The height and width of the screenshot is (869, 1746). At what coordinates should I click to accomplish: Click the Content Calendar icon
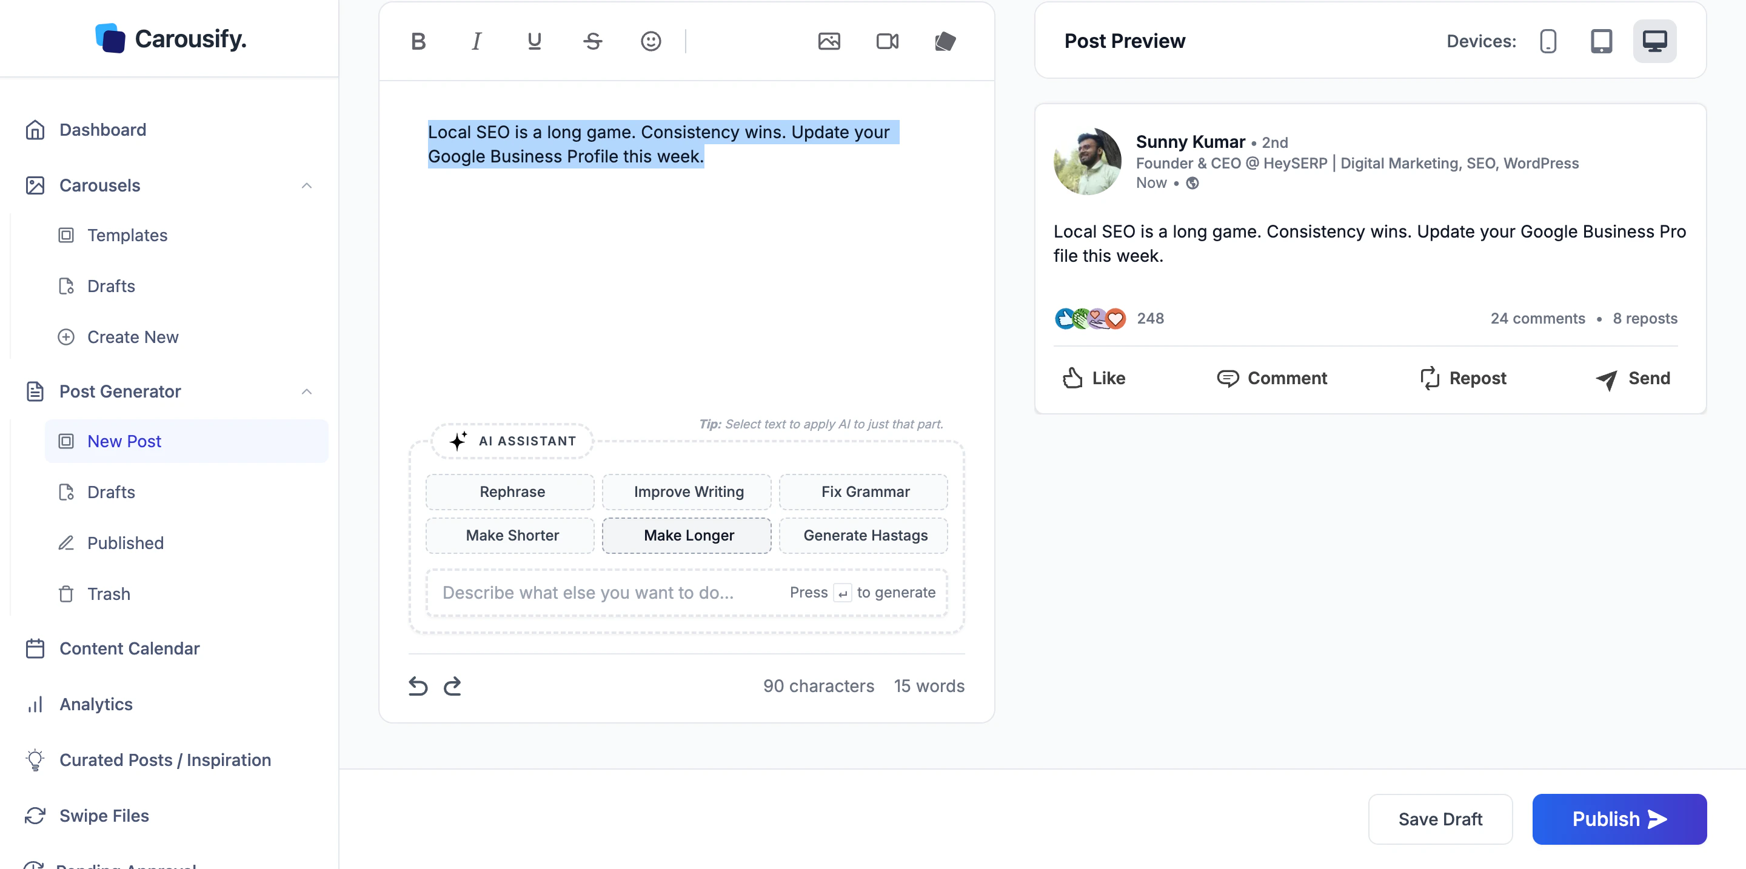pos(35,648)
